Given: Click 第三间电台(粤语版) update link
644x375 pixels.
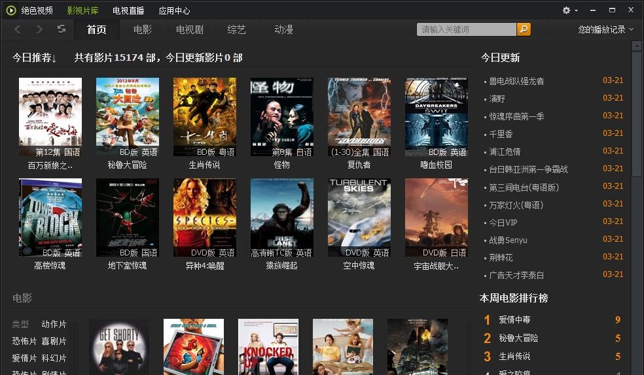Looking at the screenshot, I should (524, 187).
